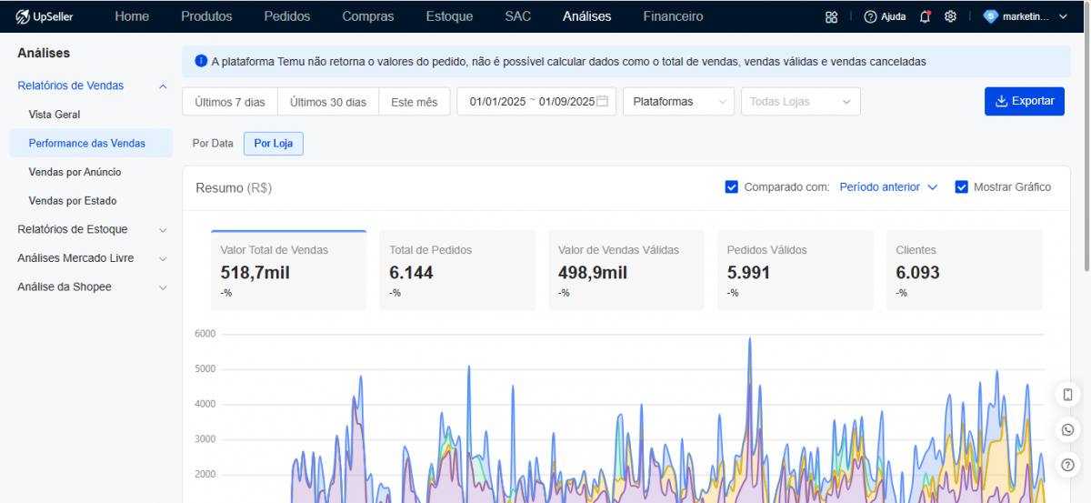Open the Pedidos menu
This screenshot has width=1091, height=503.
[287, 16]
